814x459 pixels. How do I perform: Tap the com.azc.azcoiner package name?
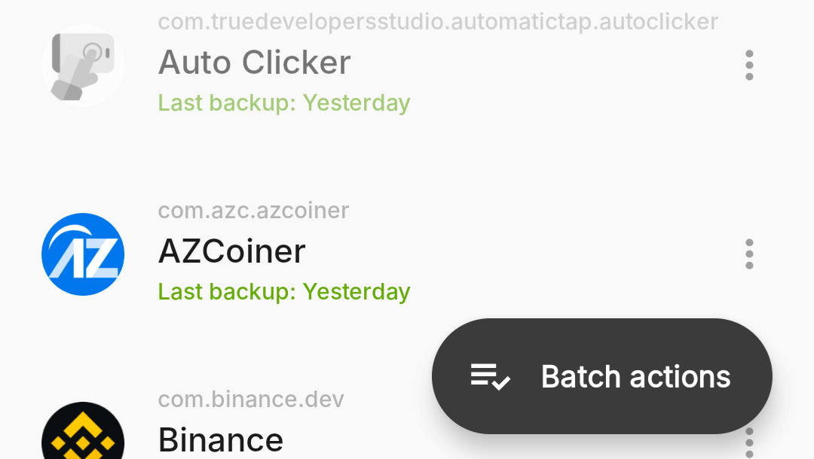click(x=253, y=211)
